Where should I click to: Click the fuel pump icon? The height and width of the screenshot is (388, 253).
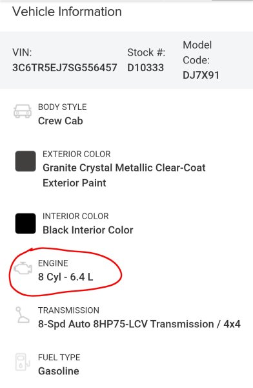[23, 361]
